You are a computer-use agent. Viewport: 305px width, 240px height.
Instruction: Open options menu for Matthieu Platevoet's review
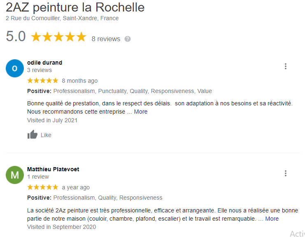click(x=285, y=173)
